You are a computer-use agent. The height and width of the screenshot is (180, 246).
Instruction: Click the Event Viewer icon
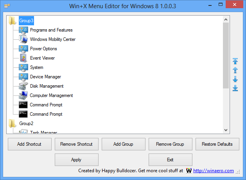coord(23,58)
